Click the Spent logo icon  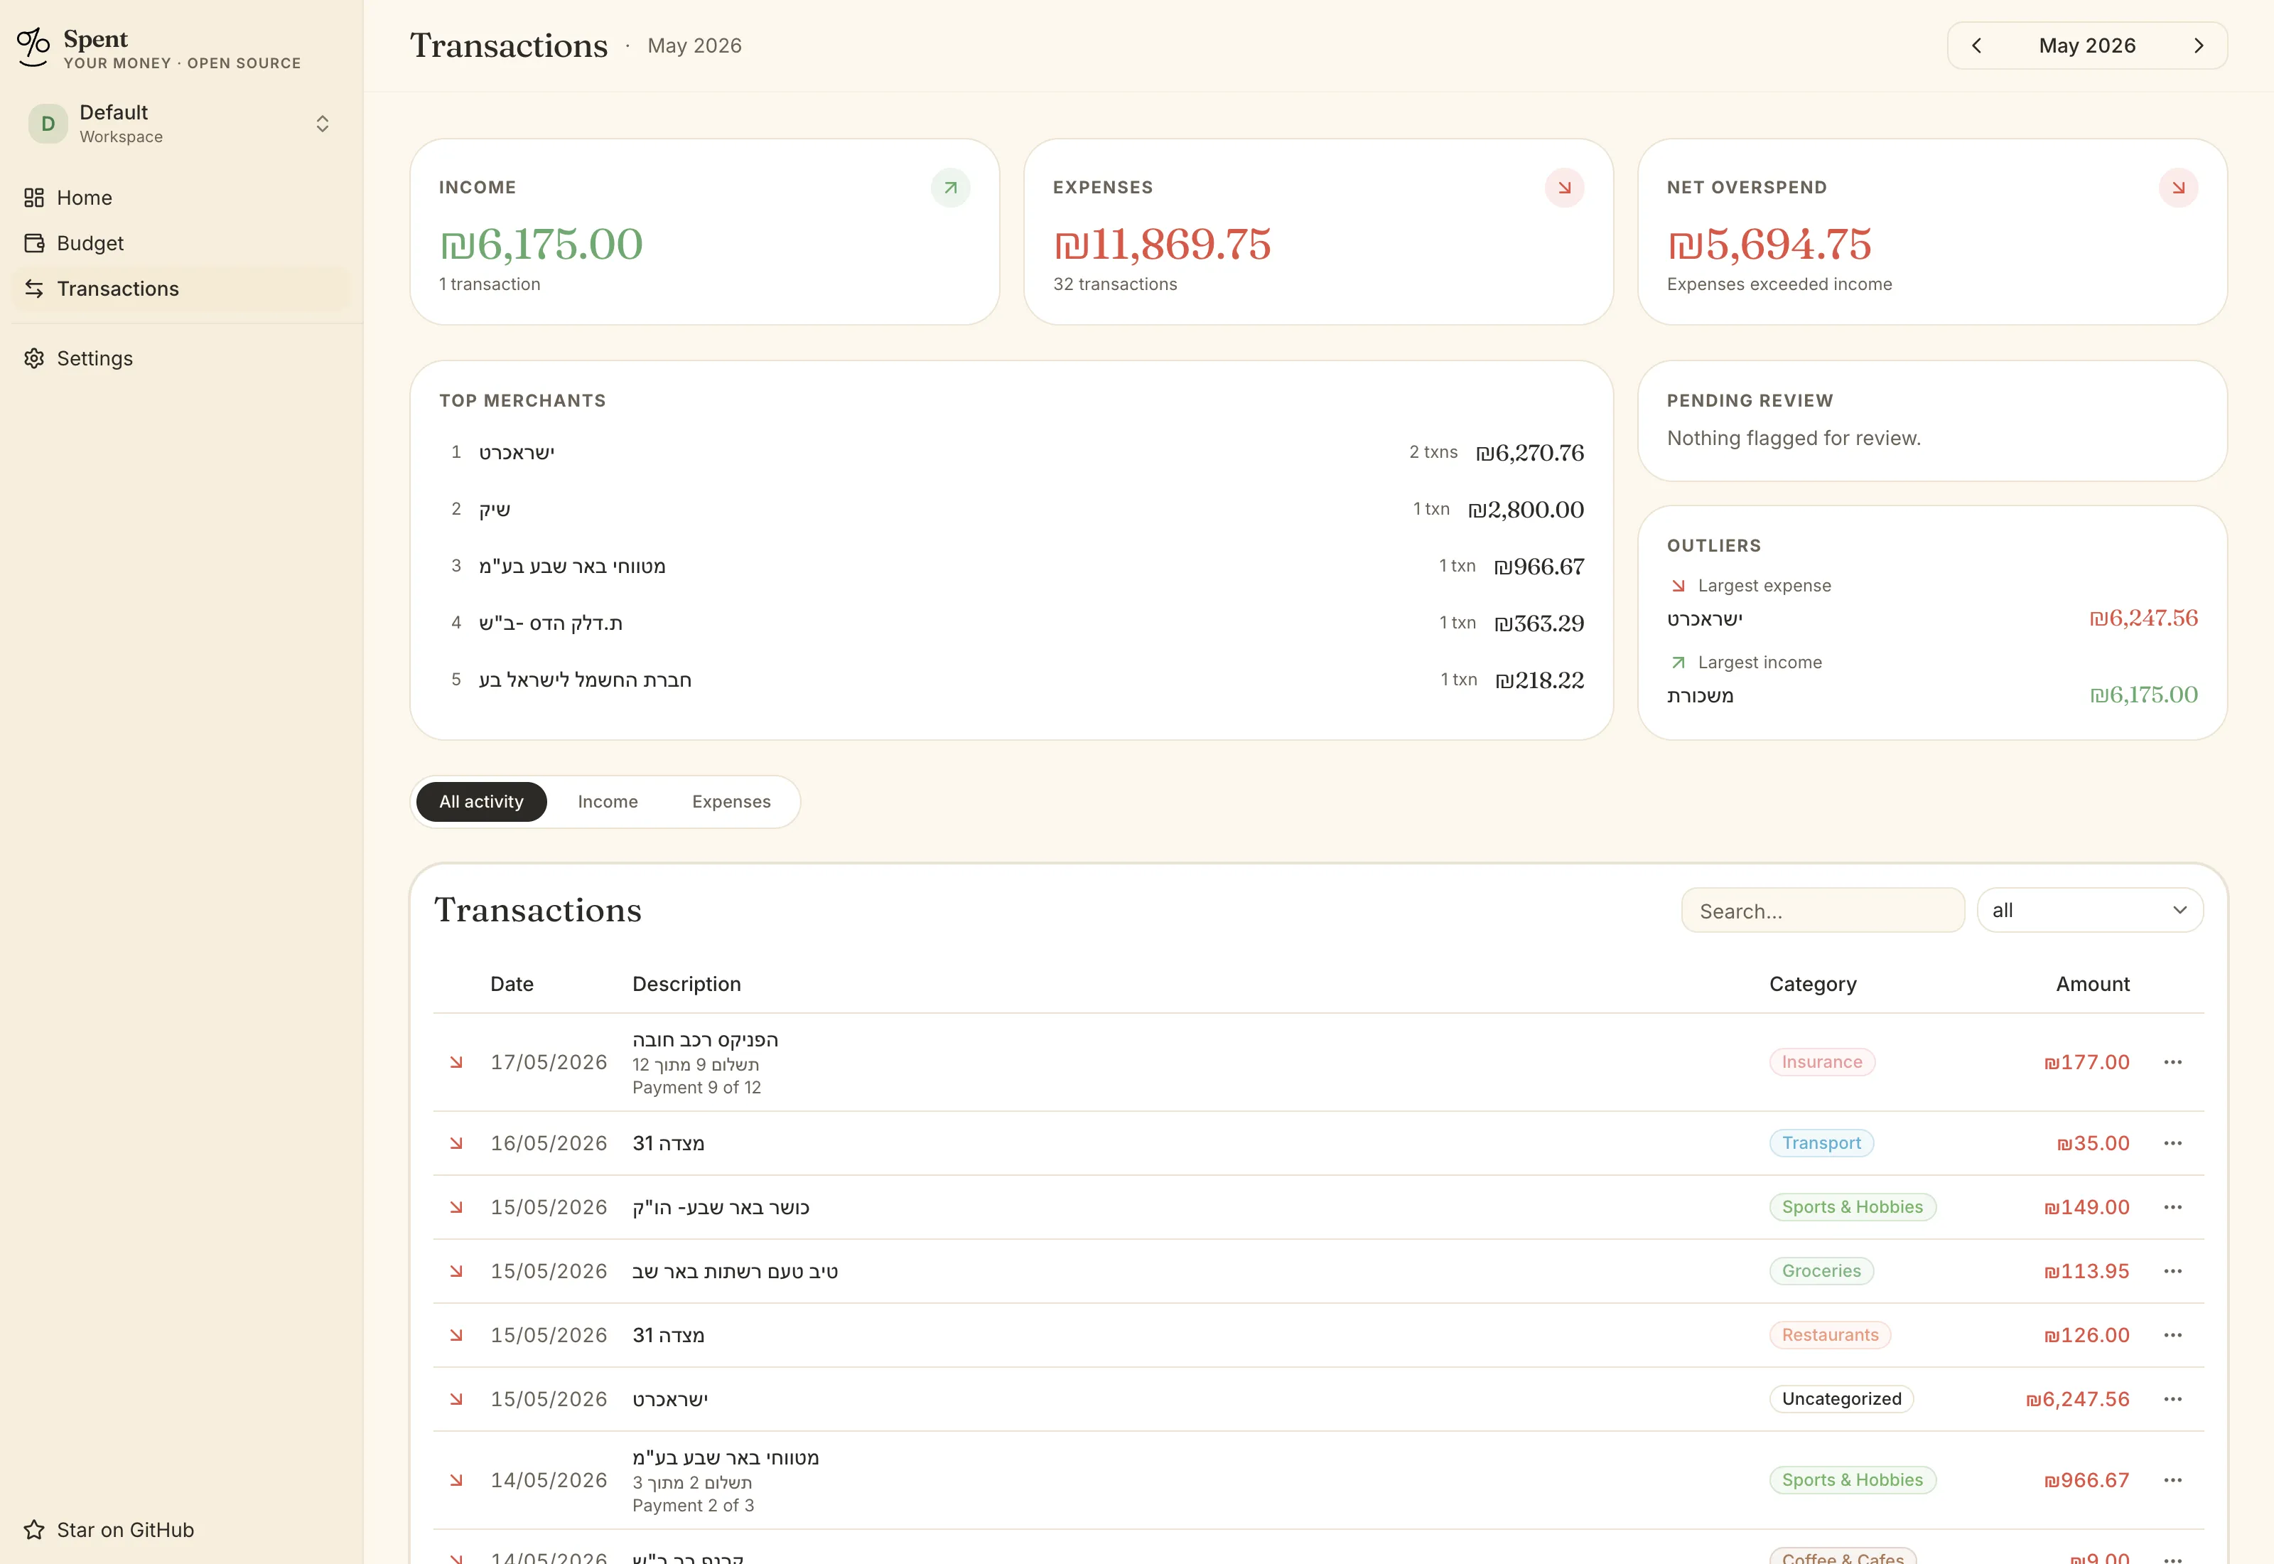pyautogui.click(x=33, y=46)
